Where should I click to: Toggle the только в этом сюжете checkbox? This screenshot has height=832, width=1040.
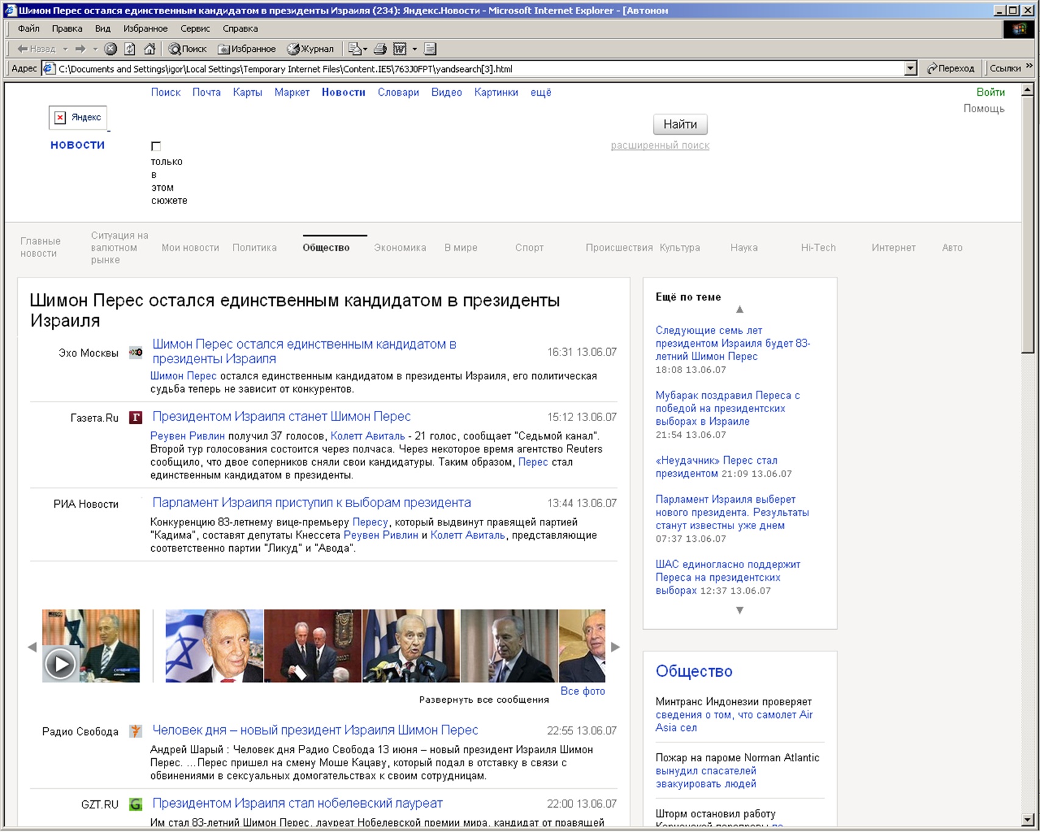[x=156, y=146]
